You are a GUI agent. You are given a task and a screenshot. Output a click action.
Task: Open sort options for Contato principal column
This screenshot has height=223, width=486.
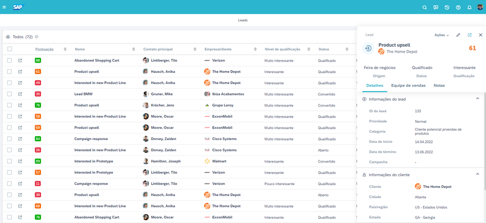(195, 49)
